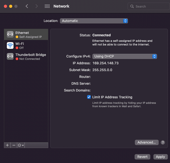The height and width of the screenshot is (163, 170).
Task: Click the Revert button
Action: tap(142, 157)
